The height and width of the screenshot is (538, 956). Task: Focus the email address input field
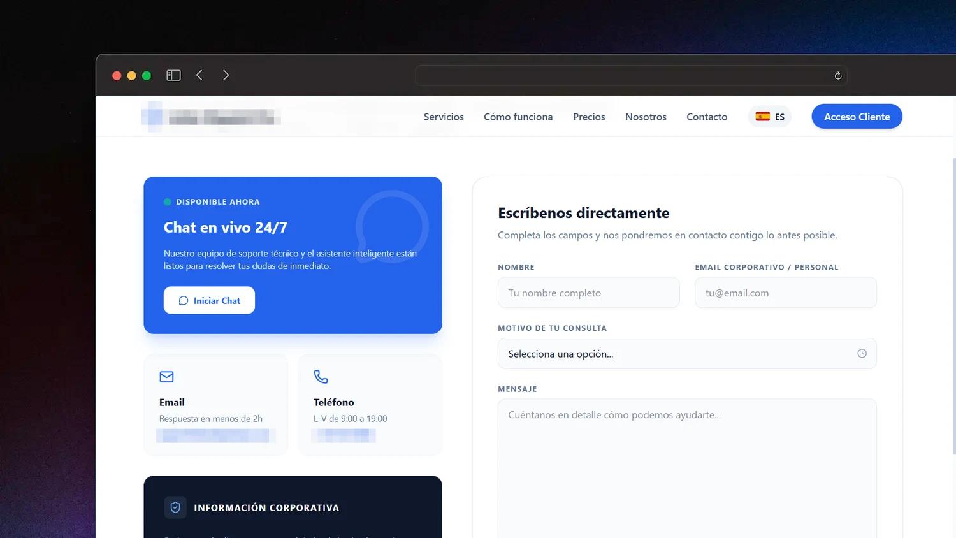786,293
